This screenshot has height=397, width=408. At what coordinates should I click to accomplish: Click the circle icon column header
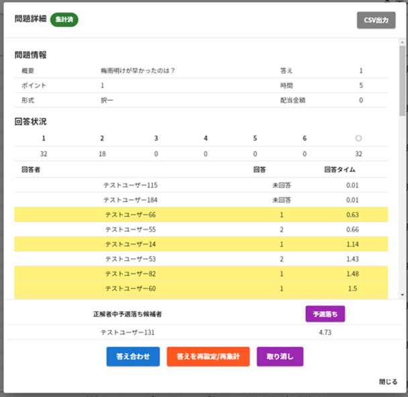tap(358, 138)
